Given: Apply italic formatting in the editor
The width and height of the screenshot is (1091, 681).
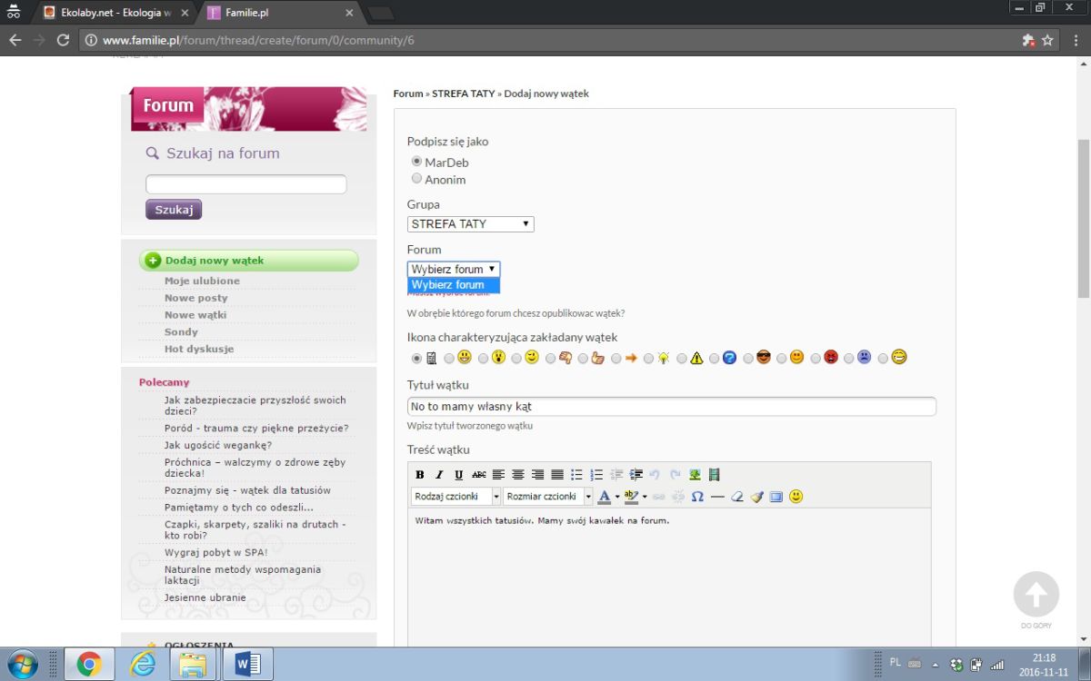Looking at the screenshot, I should 439,475.
